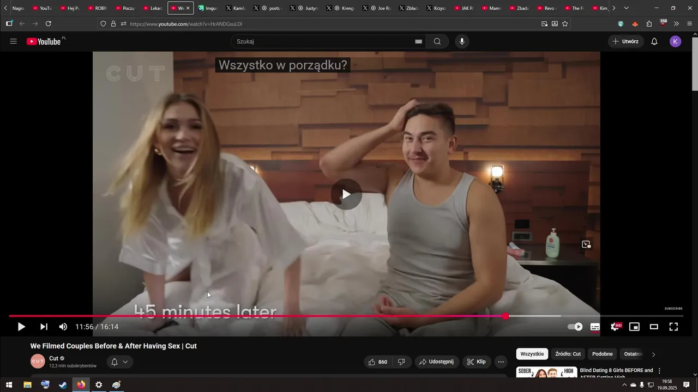Screen dimensions: 698x392
Task: Click the video-corner info card icon
Action: [x=586, y=244]
